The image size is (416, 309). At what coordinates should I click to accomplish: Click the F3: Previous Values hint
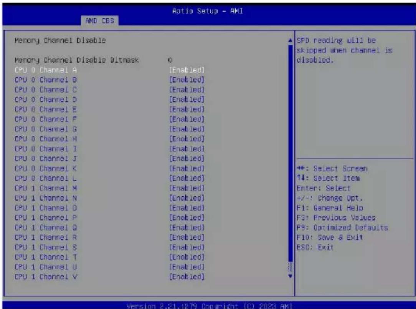point(336,218)
